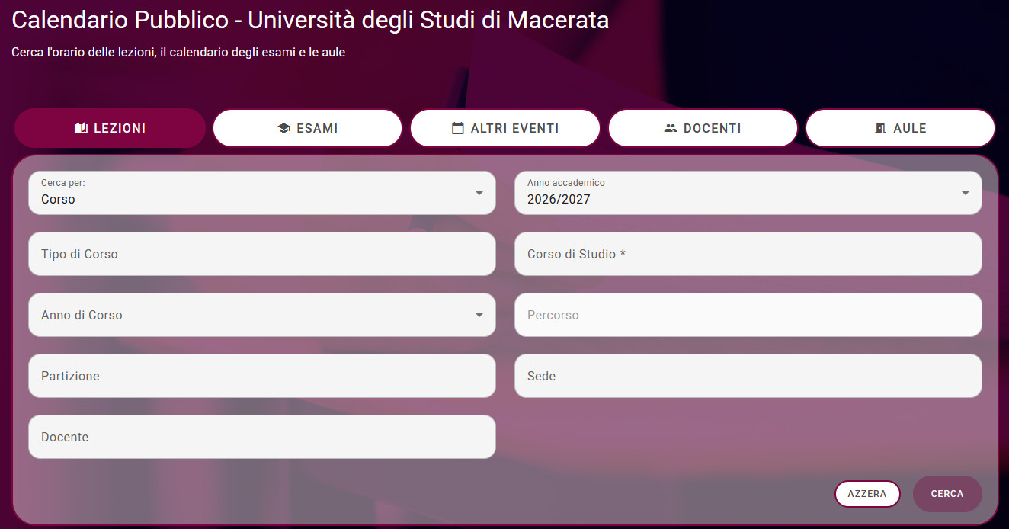
Task: Open the Docenti tab
Action: coord(703,128)
